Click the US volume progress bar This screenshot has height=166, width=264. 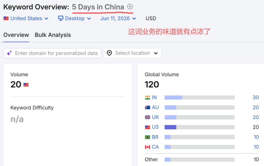(200, 127)
